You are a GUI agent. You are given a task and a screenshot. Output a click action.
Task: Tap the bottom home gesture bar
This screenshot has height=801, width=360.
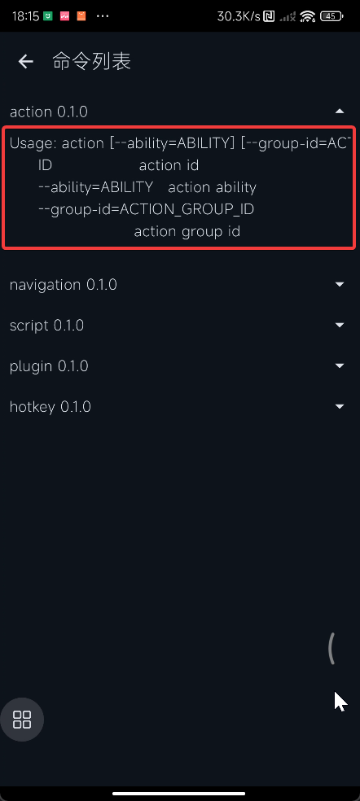click(x=180, y=794)
